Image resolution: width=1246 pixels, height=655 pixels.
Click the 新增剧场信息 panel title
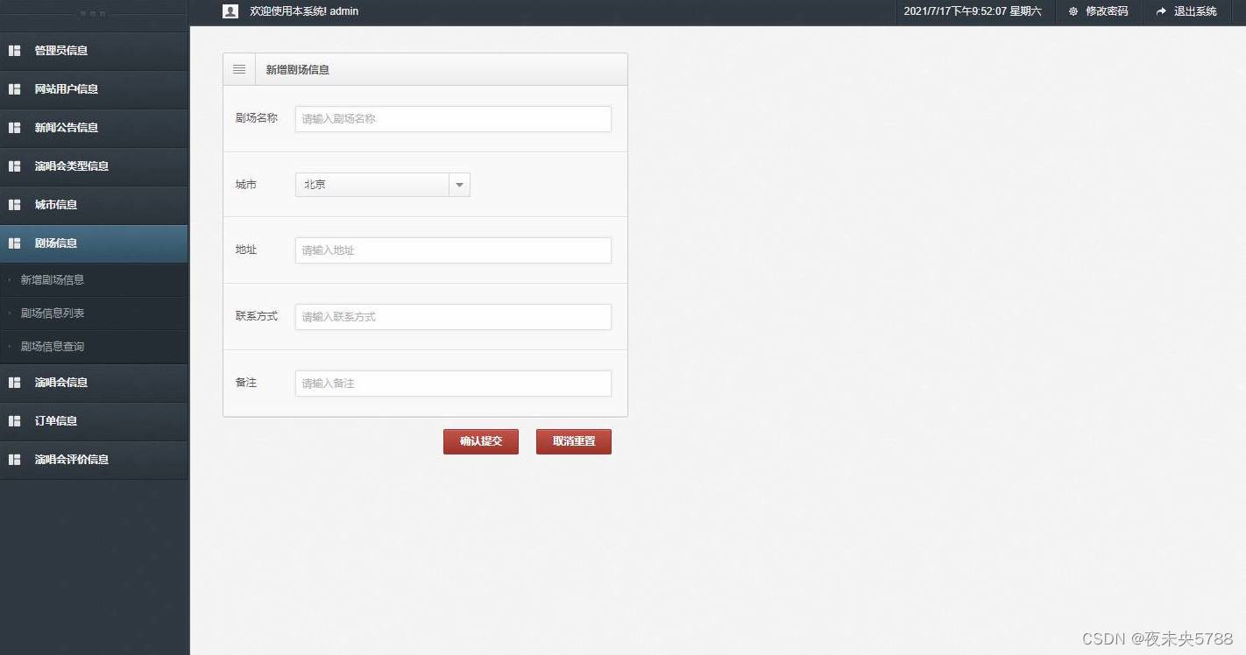tap(298, 69)
